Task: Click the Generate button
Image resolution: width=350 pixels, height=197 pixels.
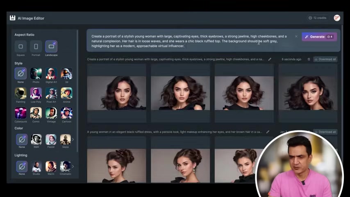Action: coord(319,37)
